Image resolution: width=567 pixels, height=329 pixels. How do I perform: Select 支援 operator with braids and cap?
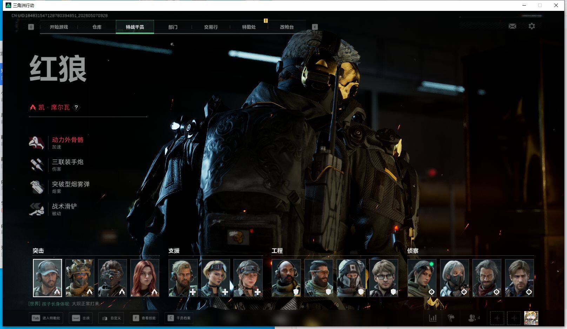click(248, 278)
